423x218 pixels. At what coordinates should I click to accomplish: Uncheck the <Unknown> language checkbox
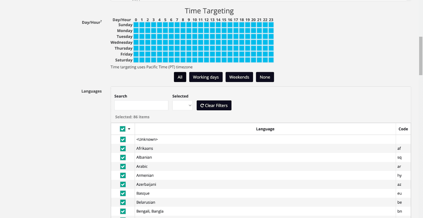point(123,140)
